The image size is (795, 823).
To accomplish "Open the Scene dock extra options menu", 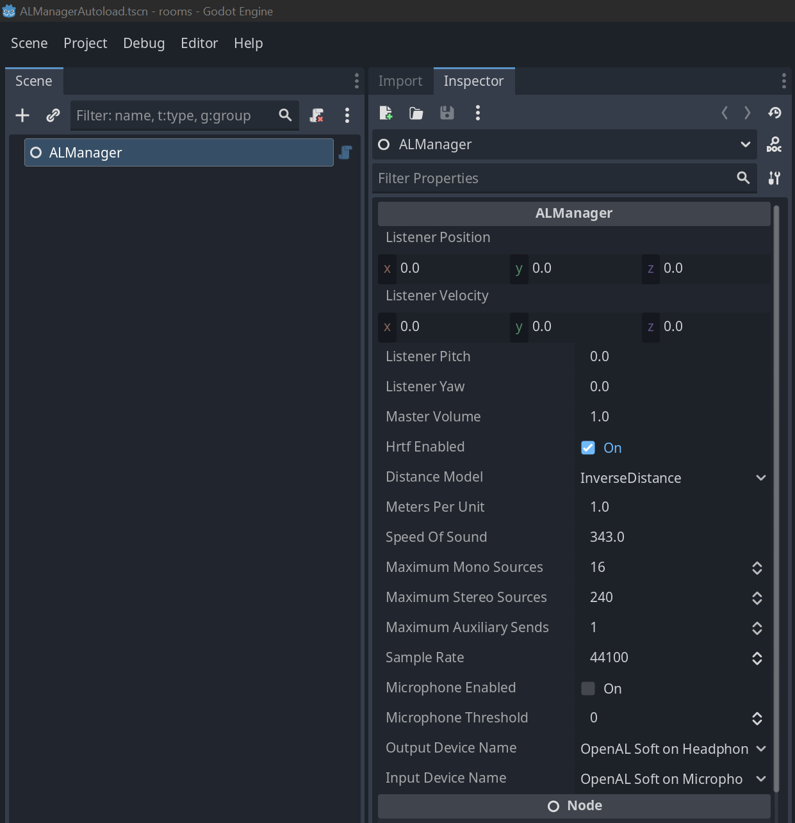I will pyautogui.click(x=347, y=115).
